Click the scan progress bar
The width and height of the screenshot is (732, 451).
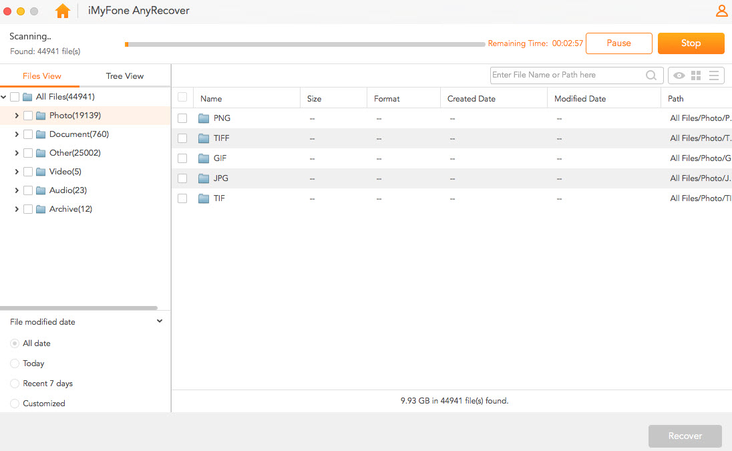(305, 45)
